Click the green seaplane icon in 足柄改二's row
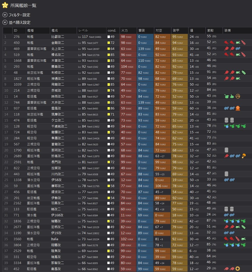Screen dimensions: 252x272 pos(238,227)
